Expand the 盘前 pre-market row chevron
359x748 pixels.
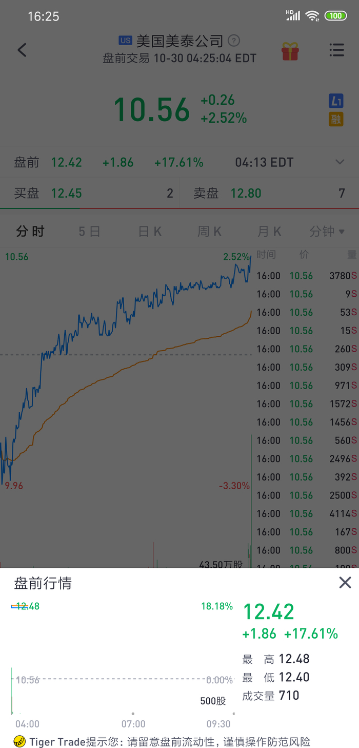coord(340,162)
